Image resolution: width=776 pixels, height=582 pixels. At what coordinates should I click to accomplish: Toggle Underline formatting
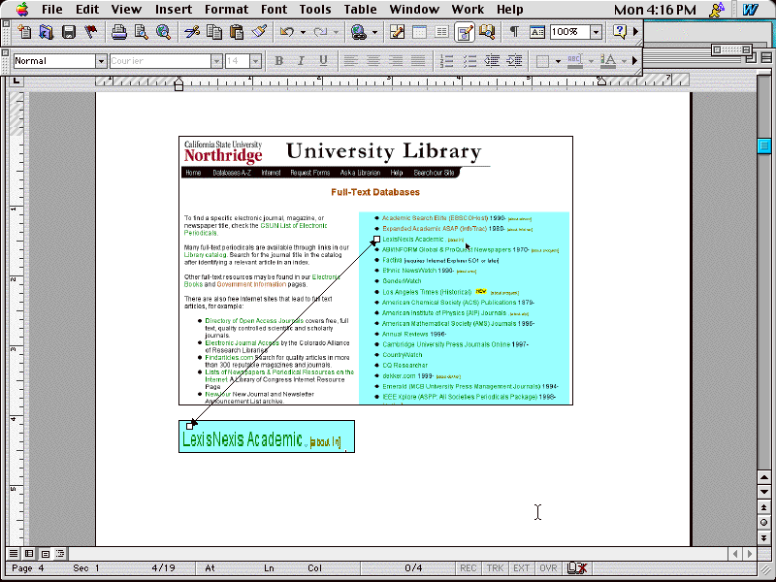click(x=323, y=61)
